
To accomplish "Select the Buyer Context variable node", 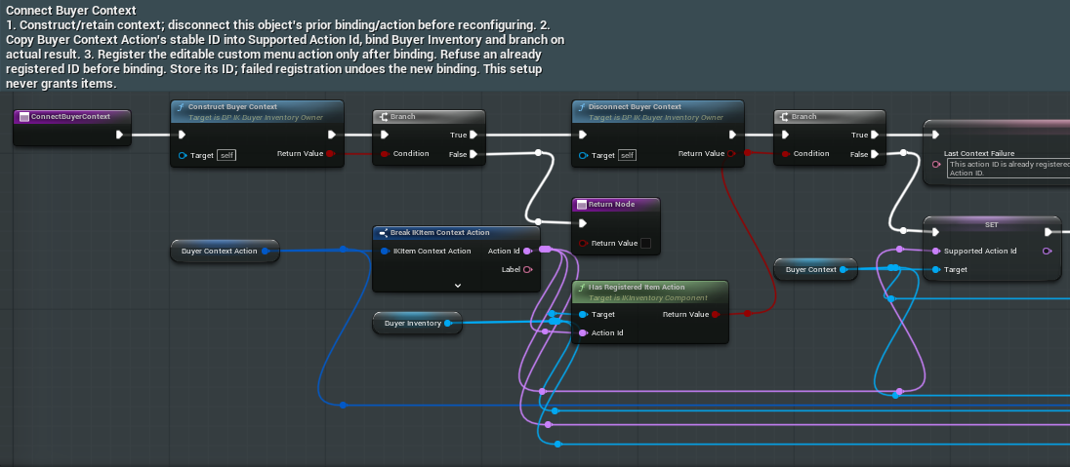I will point(815,269).
